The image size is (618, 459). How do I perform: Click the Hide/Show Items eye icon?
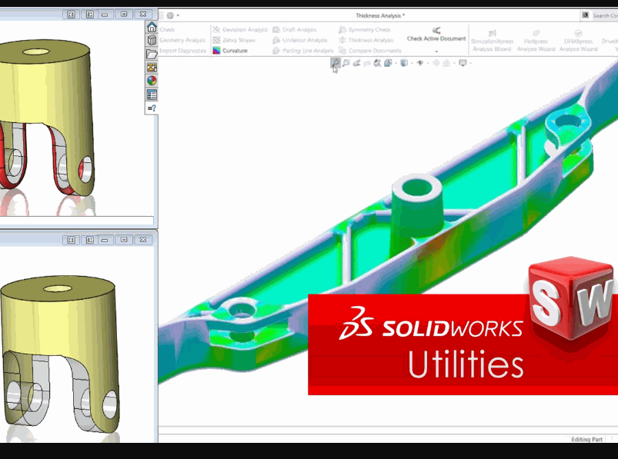coord(419,63)
